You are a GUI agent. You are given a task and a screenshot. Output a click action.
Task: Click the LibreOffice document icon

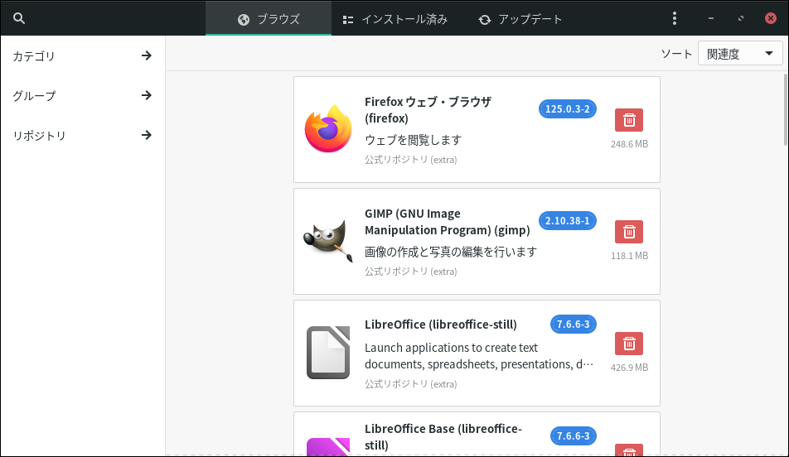click(328, 353)
